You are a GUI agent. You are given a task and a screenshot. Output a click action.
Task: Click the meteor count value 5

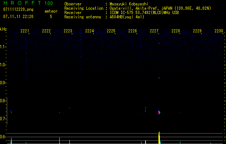[x=51, y=17]
